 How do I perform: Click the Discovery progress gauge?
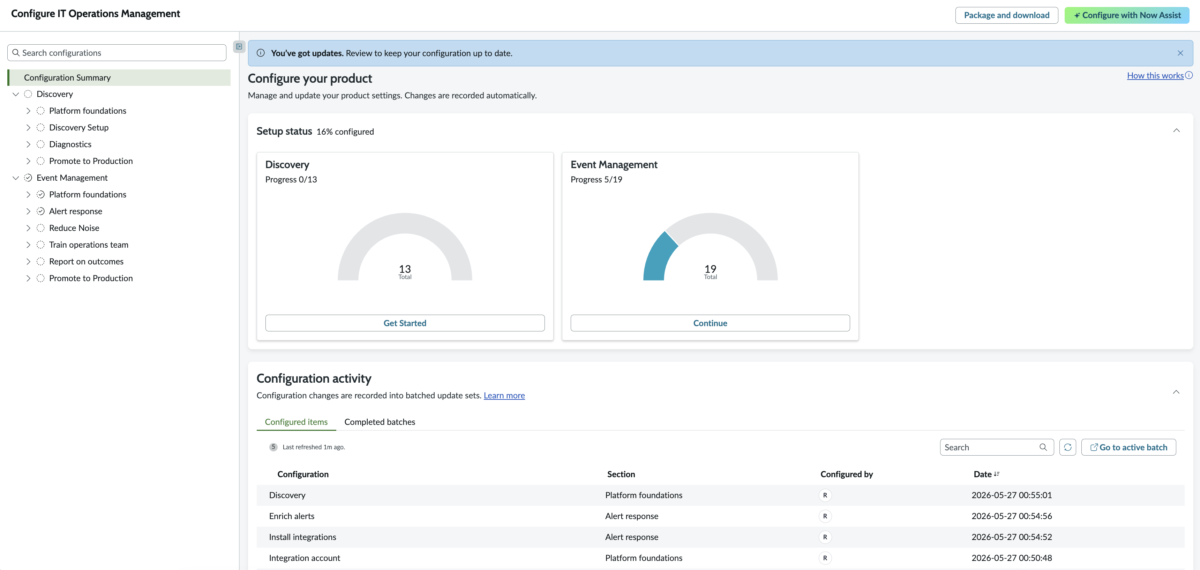point(404,247)
